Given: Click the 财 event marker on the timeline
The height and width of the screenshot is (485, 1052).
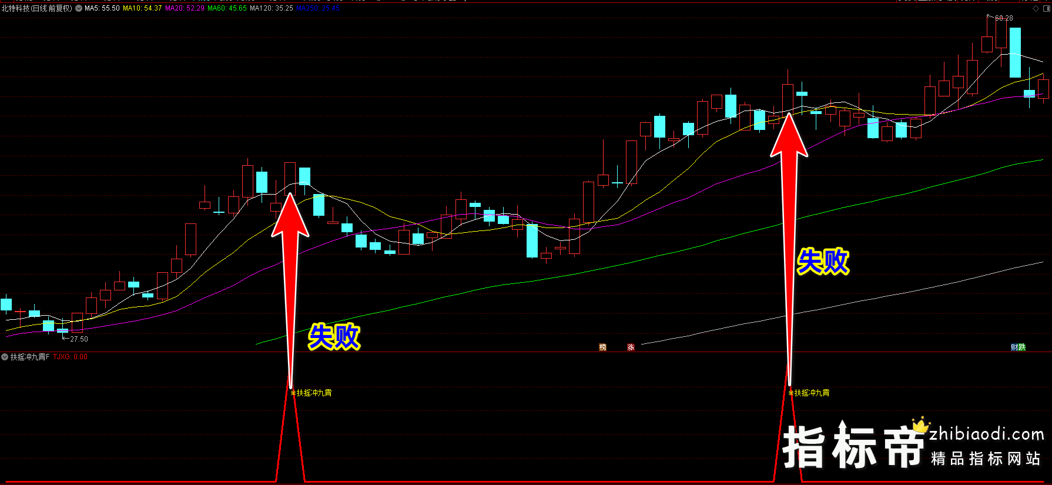Looking at the screenshot, I should coord(1014,347).
